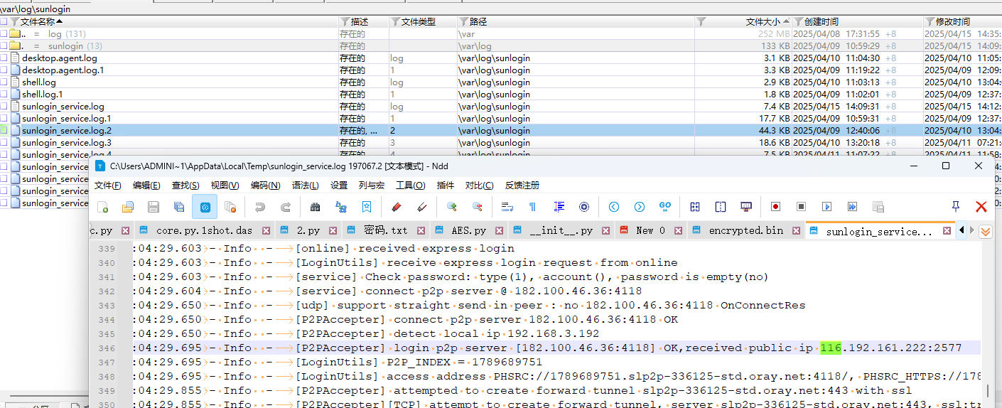The image size is (1002, 408).
Task: Click the Save floppy disk icon in Ndd
Action: (x=153, y=207)
